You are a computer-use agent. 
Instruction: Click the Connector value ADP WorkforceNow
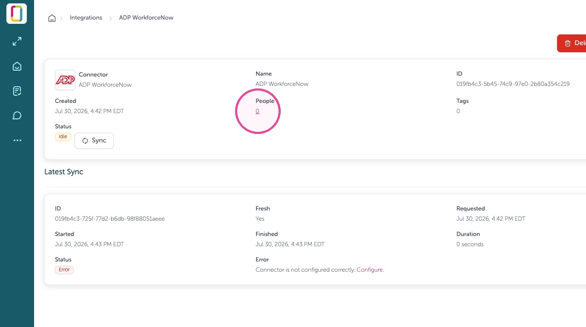click(x=105, y=85)
